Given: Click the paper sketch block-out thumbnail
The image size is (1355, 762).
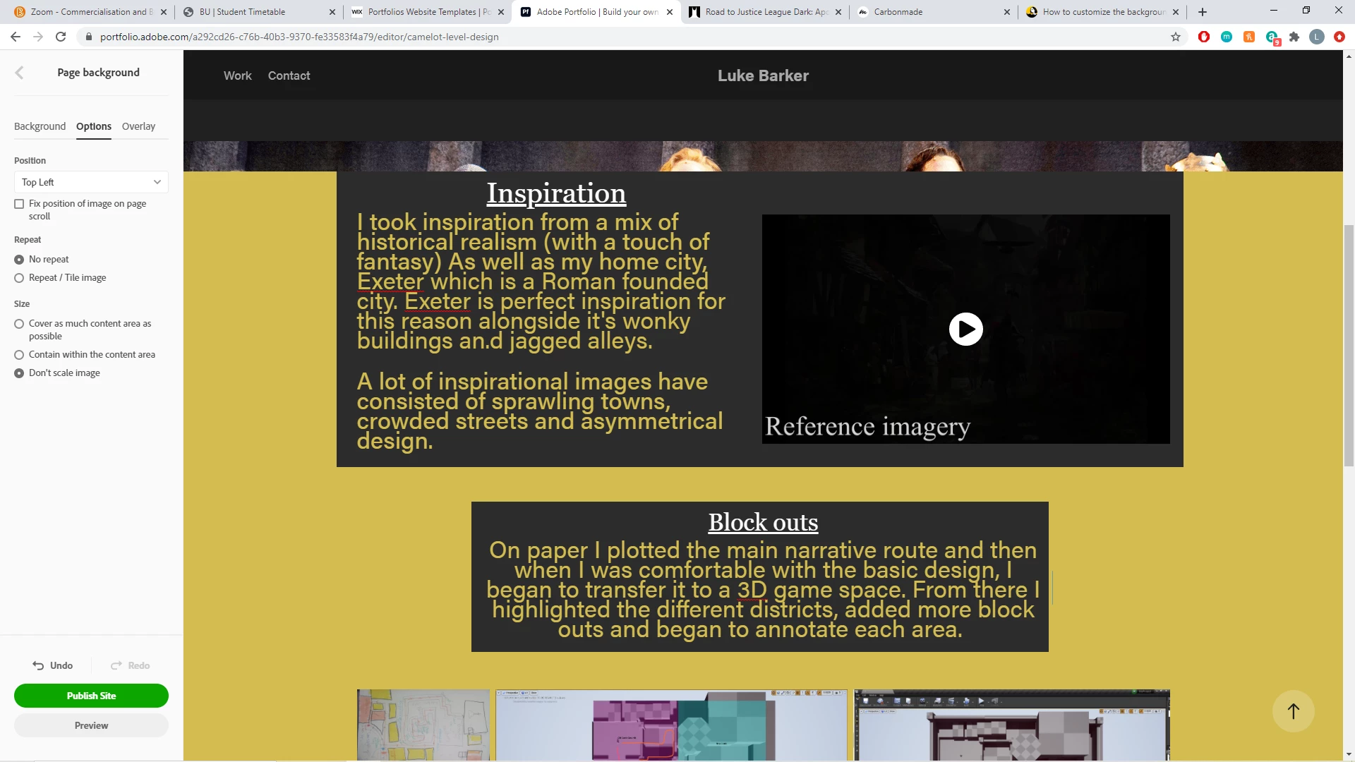Looking at the screenshot, I should click(x=423, y=725).
